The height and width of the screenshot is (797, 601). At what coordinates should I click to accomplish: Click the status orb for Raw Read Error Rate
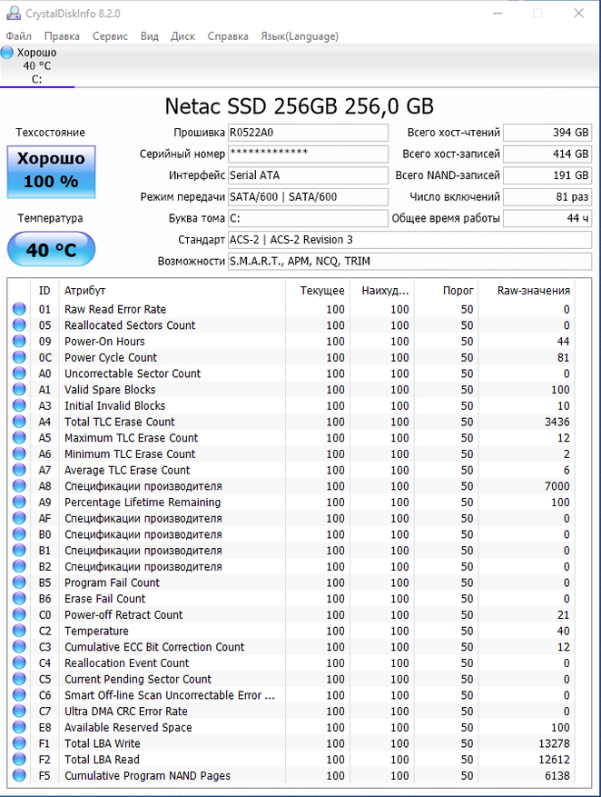pyautogui.click(x=19, y=310)
